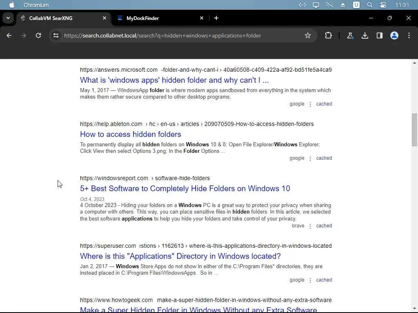Open the Downloads icon

point(365,35)
